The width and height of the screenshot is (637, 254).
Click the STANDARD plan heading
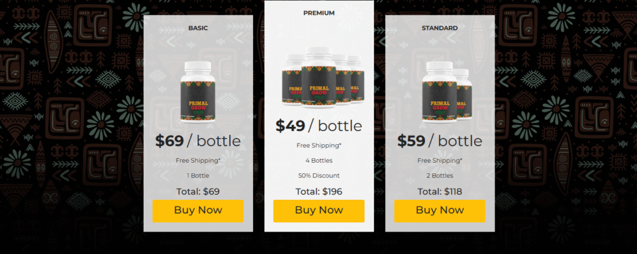440,28
